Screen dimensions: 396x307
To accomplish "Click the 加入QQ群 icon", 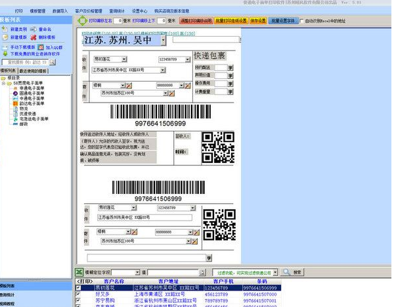I will click(41, 47).
